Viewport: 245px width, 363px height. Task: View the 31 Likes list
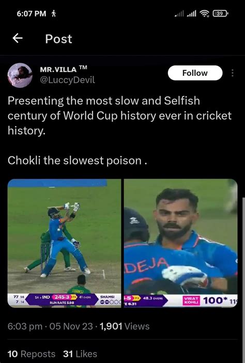(80, 354)
